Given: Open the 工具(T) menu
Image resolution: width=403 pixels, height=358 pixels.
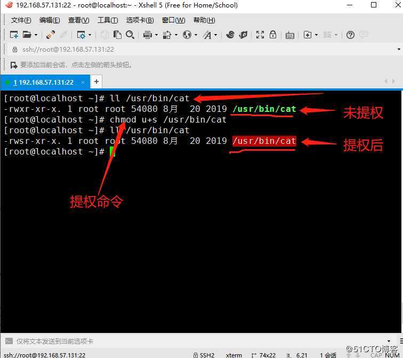Looking at the screenshot, I should coord(108,20).
